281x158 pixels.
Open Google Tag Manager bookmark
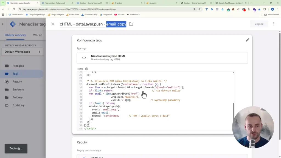pyautogui.click(x=35, y=15)
